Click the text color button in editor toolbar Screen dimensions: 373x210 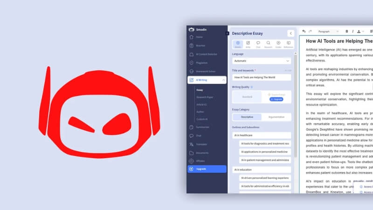(x=359, y=31)
